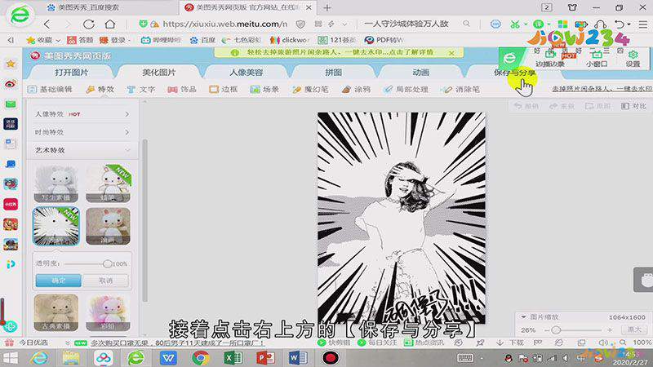This screenshot has height=367, width=653.
Task: Expand the 人像特效 portrait effects section
Action: (x=82, y=114)
